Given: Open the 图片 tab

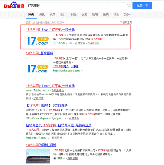Looking at the screenshot, I should (x=63, y=15).
